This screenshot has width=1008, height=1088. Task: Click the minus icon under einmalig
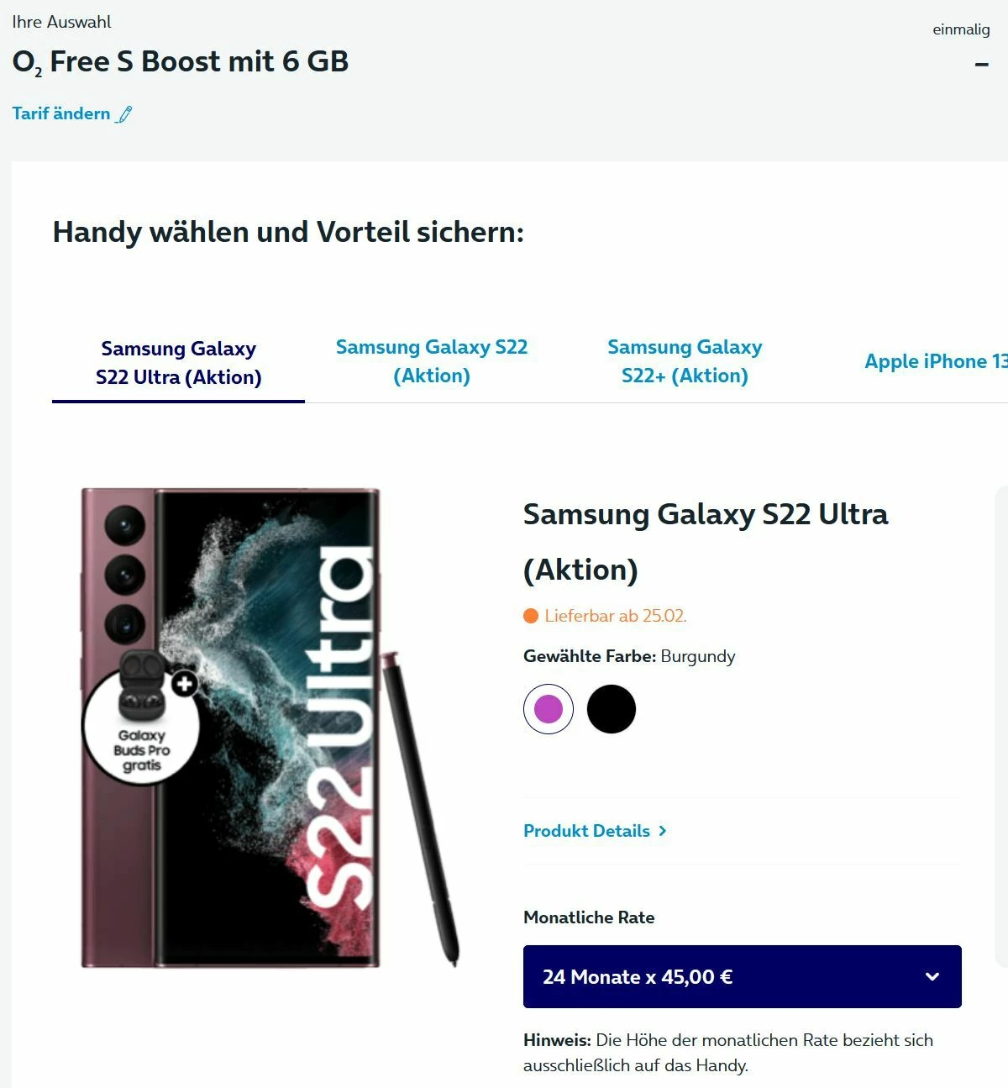pos(981,64)
